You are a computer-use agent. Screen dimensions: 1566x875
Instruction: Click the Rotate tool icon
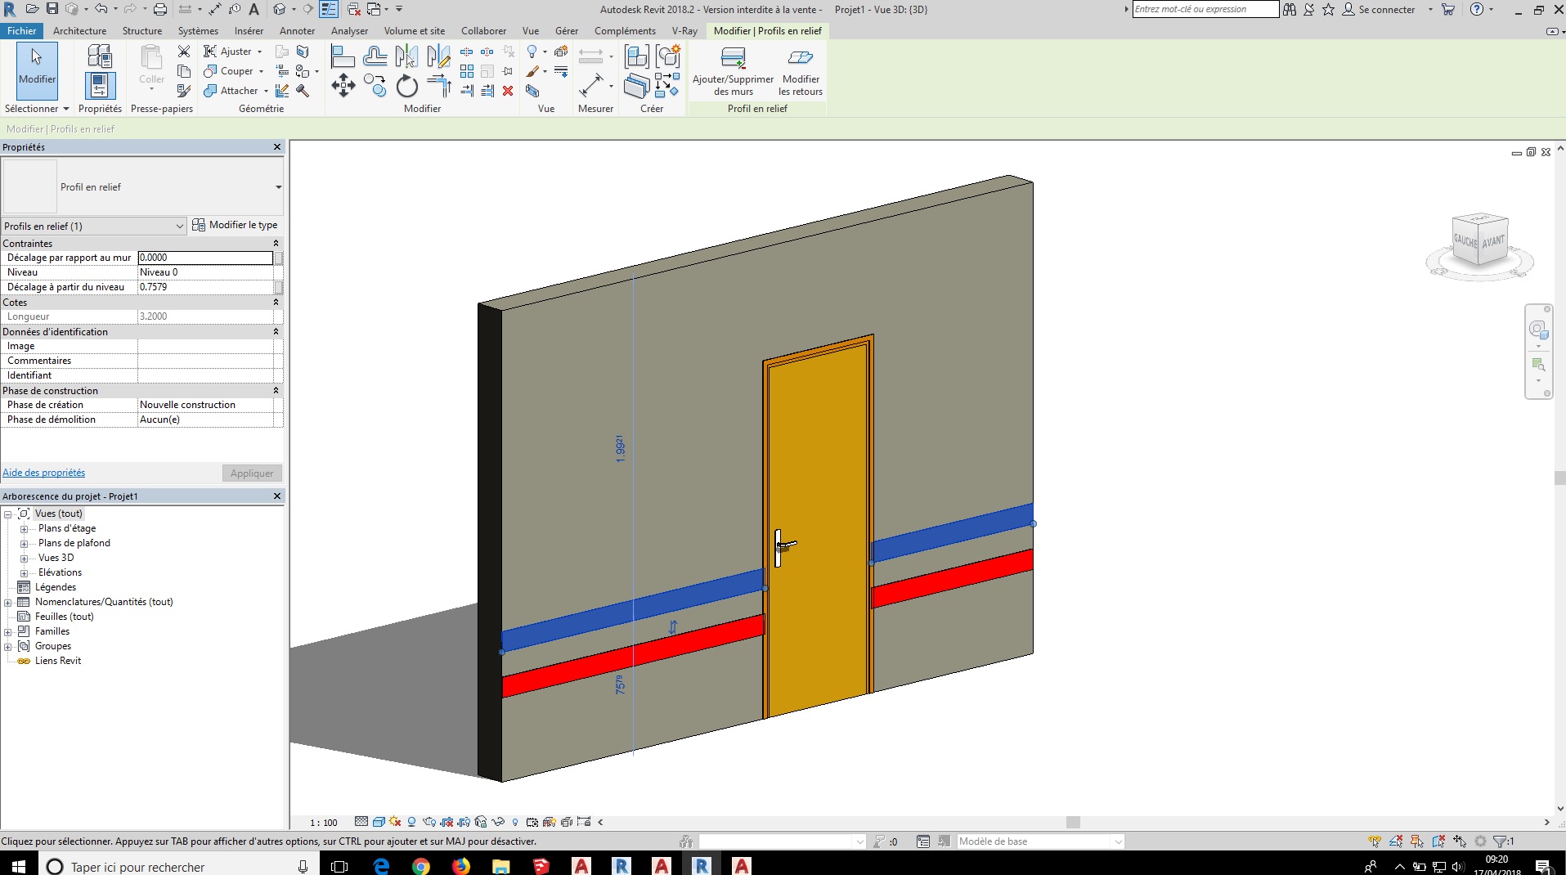tap(406, 85)
